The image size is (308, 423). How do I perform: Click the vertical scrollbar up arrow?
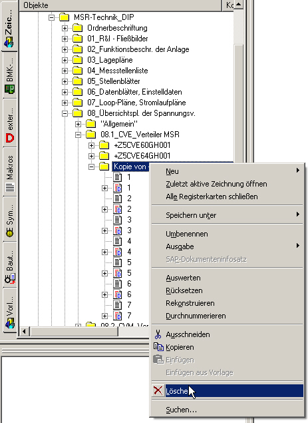(239, 5)
